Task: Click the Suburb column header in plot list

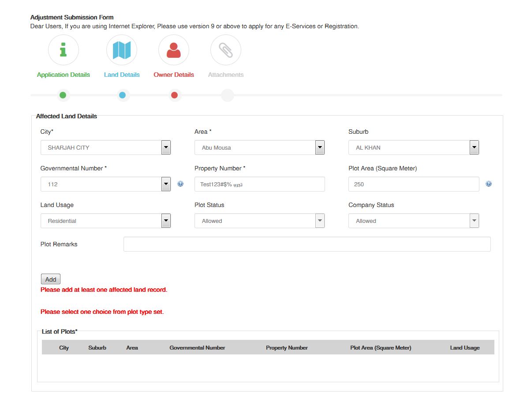Action: [97, 348]
